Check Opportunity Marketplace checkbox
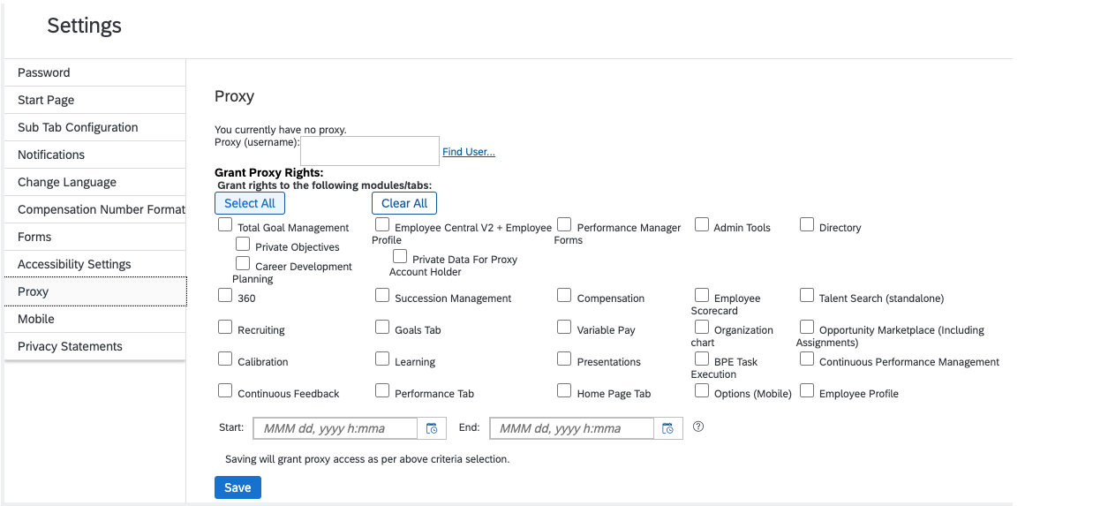1093x506 pixels. pos(807,328)
